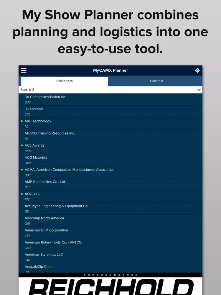Click the sort dropdown chevron arrow
Image resolution: width=221 pixels, height=295 pixels.
(199, 90)
